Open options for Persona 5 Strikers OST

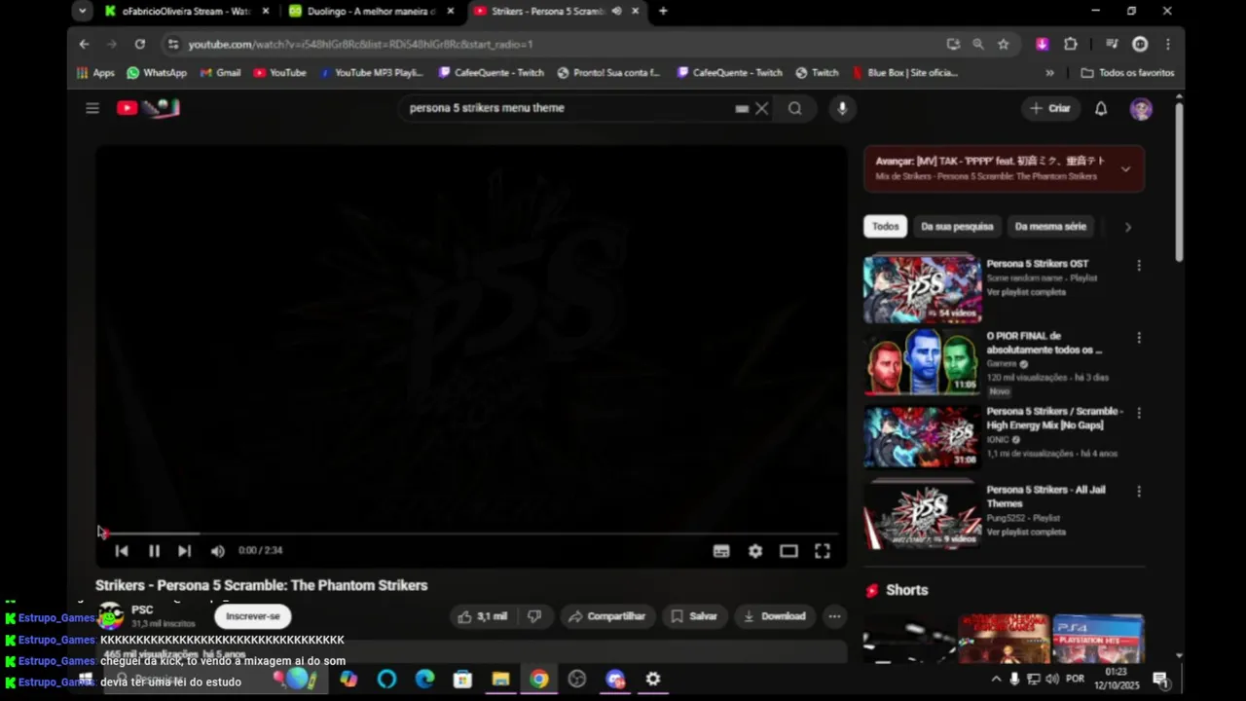(1139, 265)
